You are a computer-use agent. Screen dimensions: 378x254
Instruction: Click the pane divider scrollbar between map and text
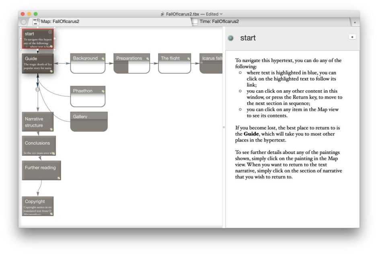[x=223, y=127]
